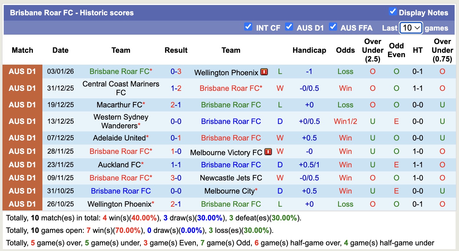
Task: Open the Melbourne City team link
Action: (x=229, y=191)
